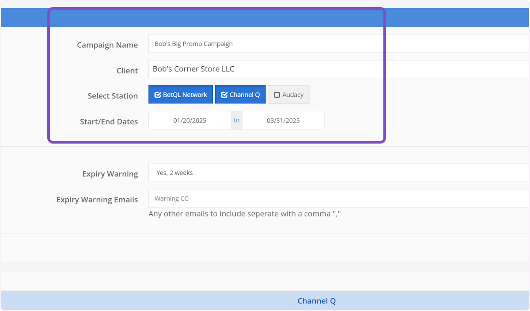Screen dimensions: 530x311
Task: Click the Select Station label
Action: (113, 96)
